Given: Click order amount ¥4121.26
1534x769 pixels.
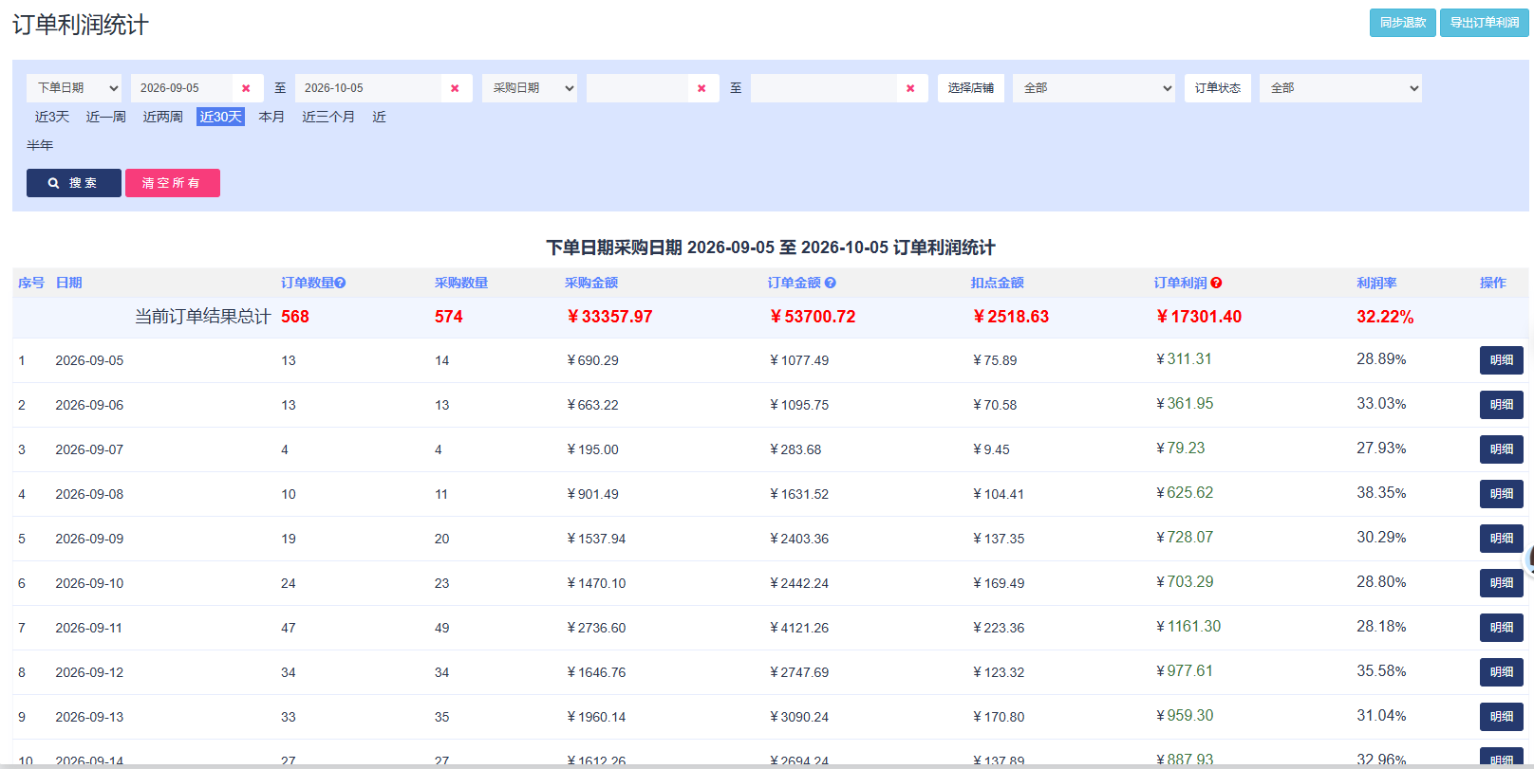Looking at the screenshot, I should coord(799,628).
